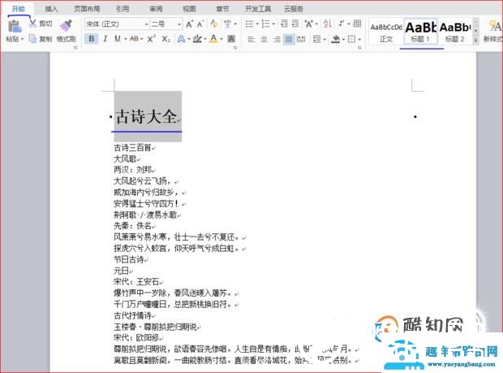
Task: Open the Paste options dropdown arrow
Action: (23, 40)
